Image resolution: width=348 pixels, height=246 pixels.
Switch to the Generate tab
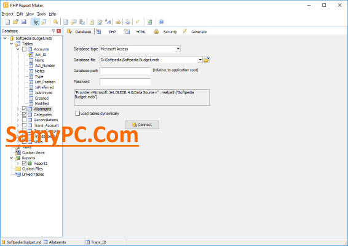(x=196, y=32)
